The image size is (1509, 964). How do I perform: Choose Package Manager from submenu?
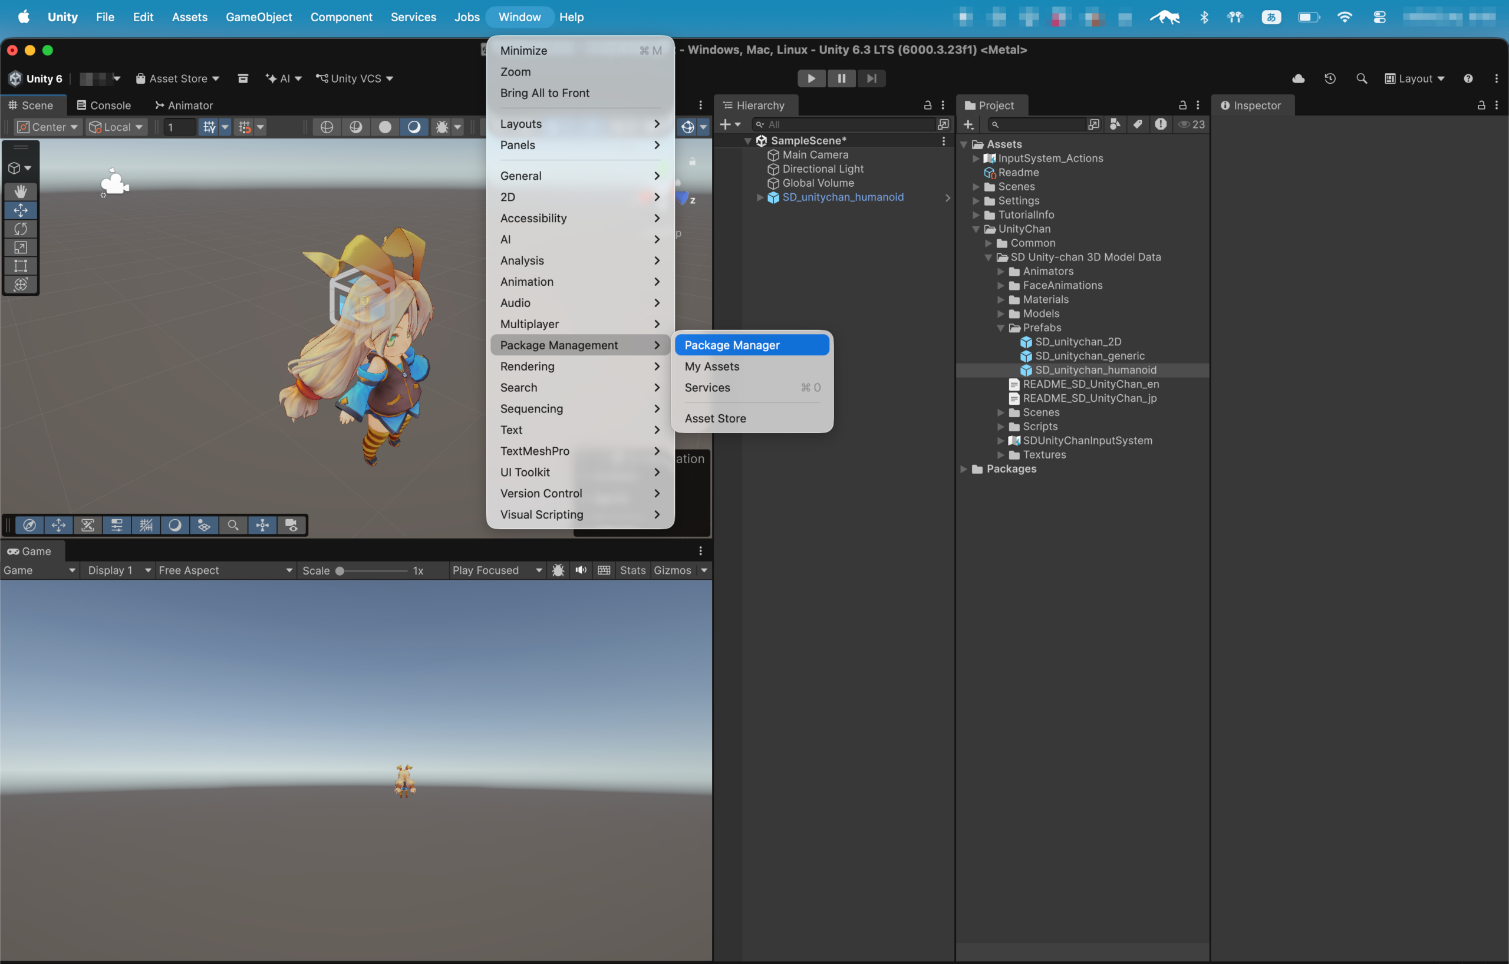pyautogui.click(x=752, y=345)
